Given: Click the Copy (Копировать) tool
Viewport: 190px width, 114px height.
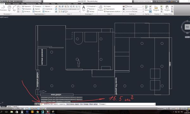Looking at the screenshot, I should (27, 9).
